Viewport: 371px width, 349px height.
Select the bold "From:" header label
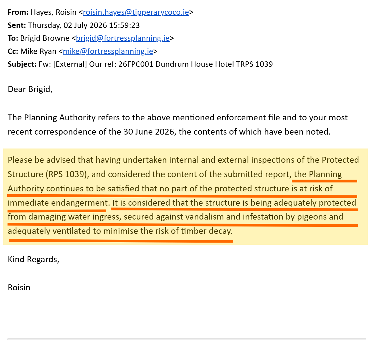click(x=18, y=12)
